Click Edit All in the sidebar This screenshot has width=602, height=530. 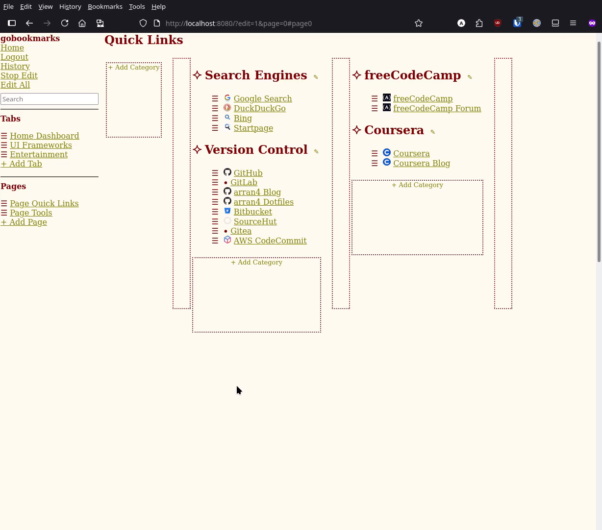[x=15, y=85]
